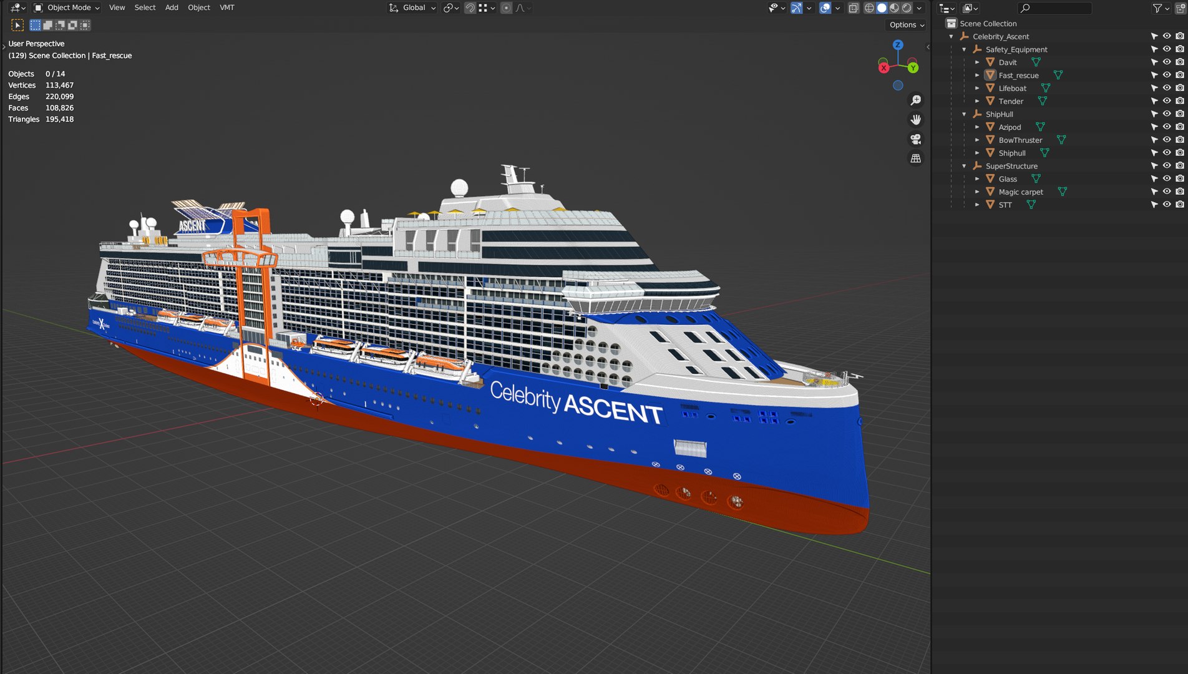Image resolution: width=1188 pixels, height=674 pixels.
Task: Expand the Davit object
Action: [x=977, y=62]
